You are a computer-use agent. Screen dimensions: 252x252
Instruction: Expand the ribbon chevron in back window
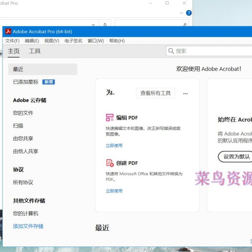181,13
